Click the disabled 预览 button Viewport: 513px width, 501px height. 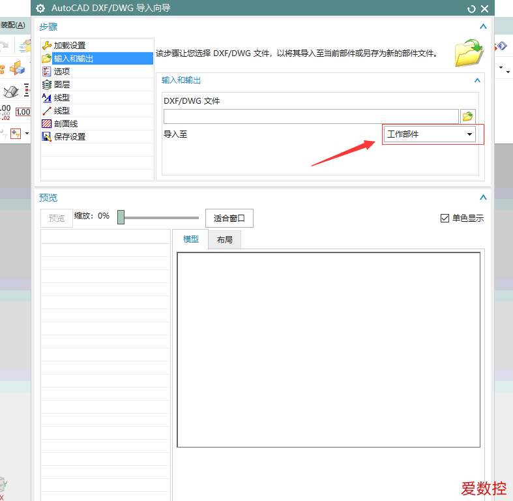coord(57,218)
